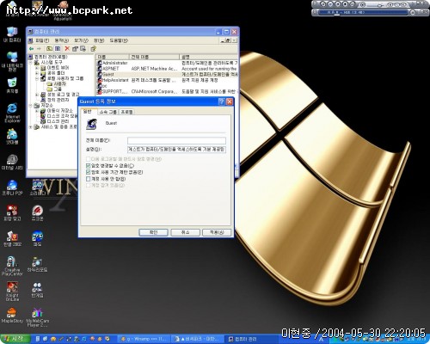
Task: Expand the 서비스 및 응용 프로그램 node
Action: (31, 126)
